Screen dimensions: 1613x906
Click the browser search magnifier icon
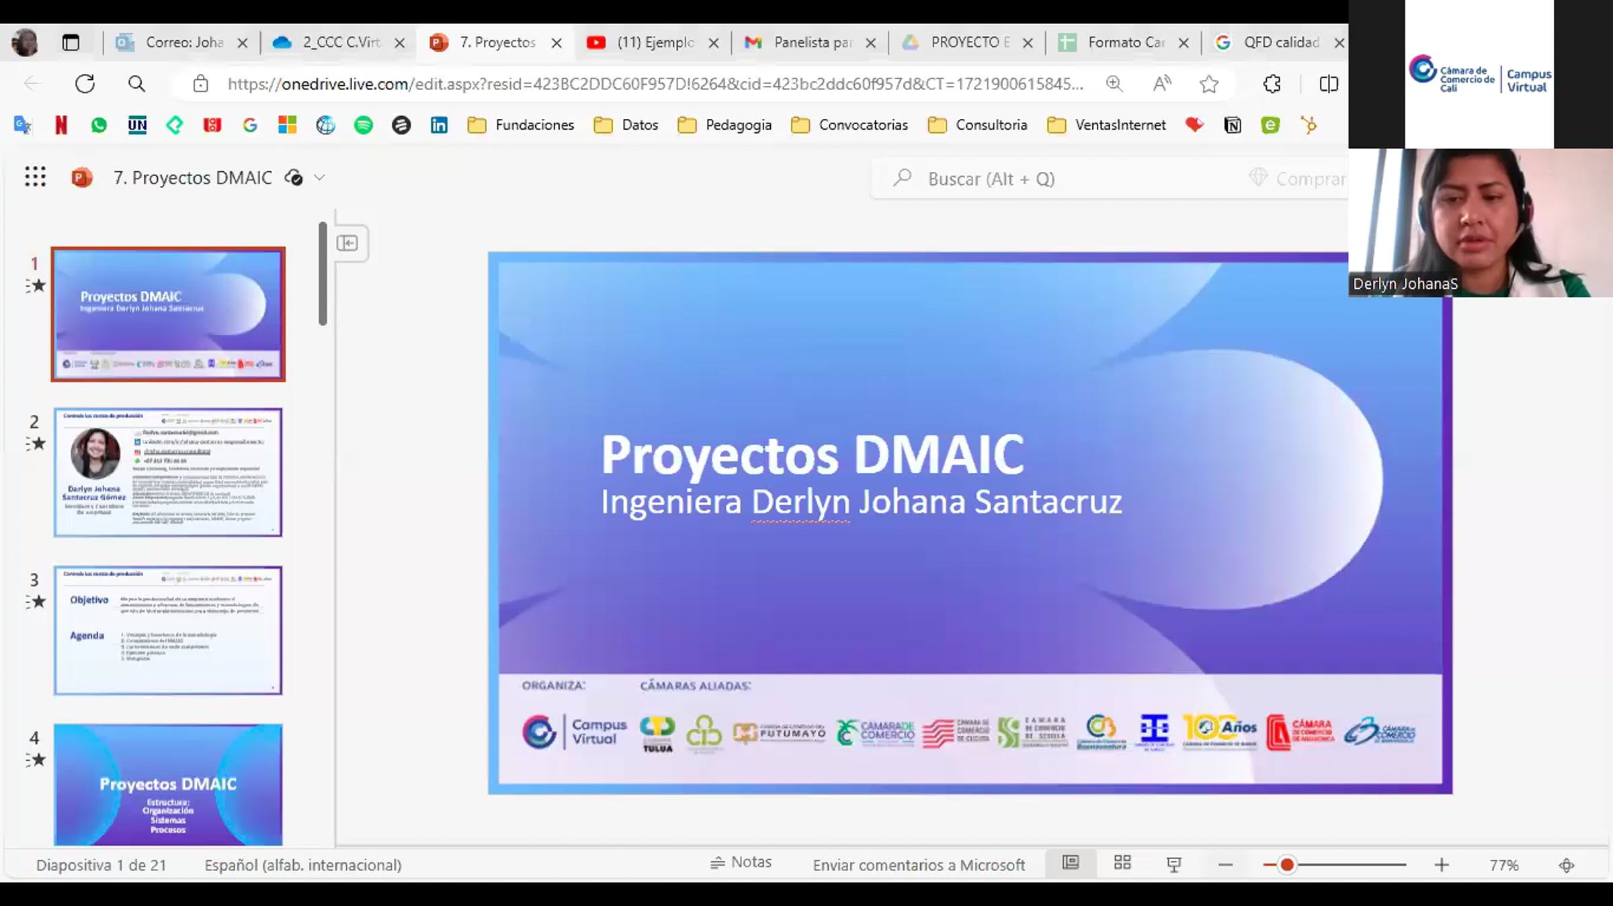(x=136, y=84)
